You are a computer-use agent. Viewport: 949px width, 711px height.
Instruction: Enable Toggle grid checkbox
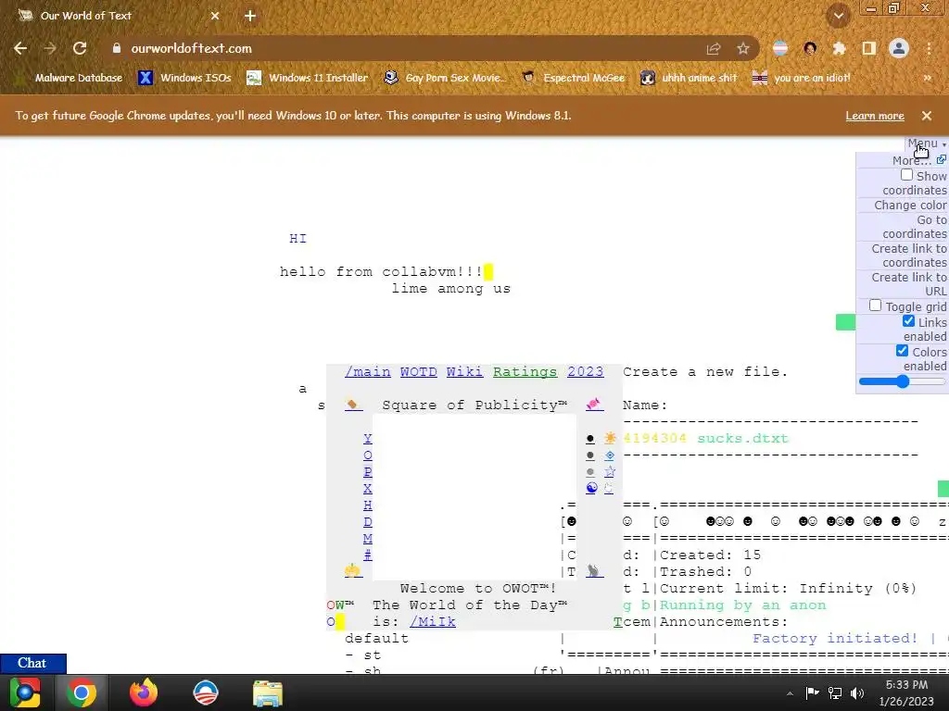click(875, 306)
